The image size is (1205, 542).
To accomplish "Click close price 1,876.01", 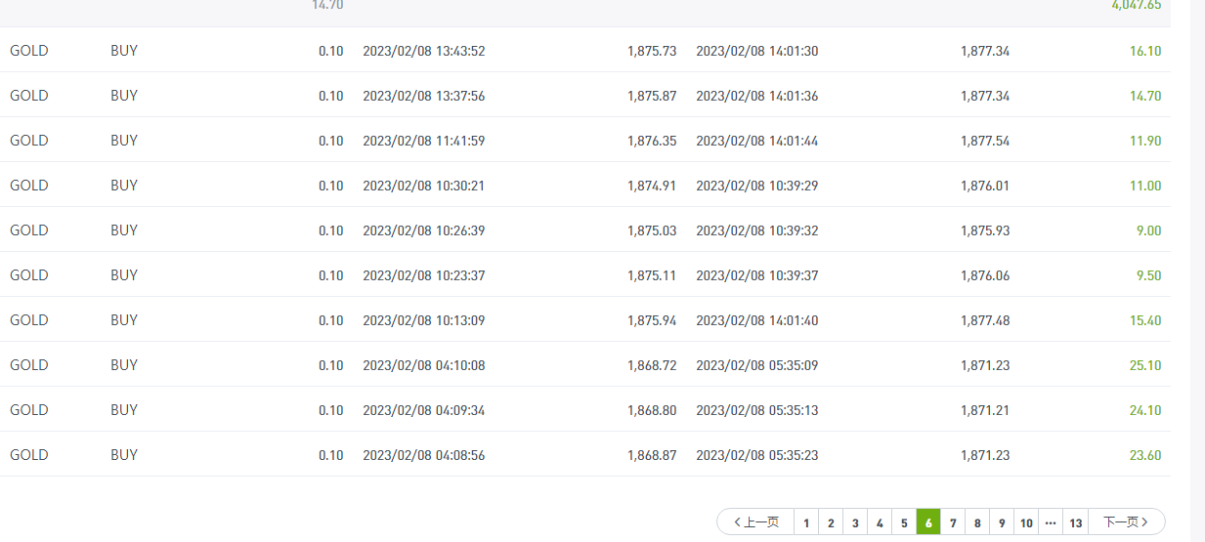I will [x=985, y=186].
